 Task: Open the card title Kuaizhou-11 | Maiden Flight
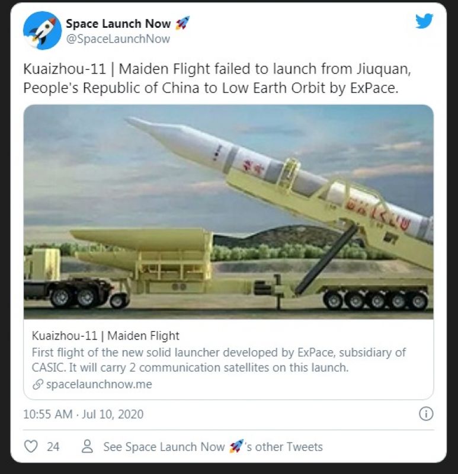(x=105, y=336)
